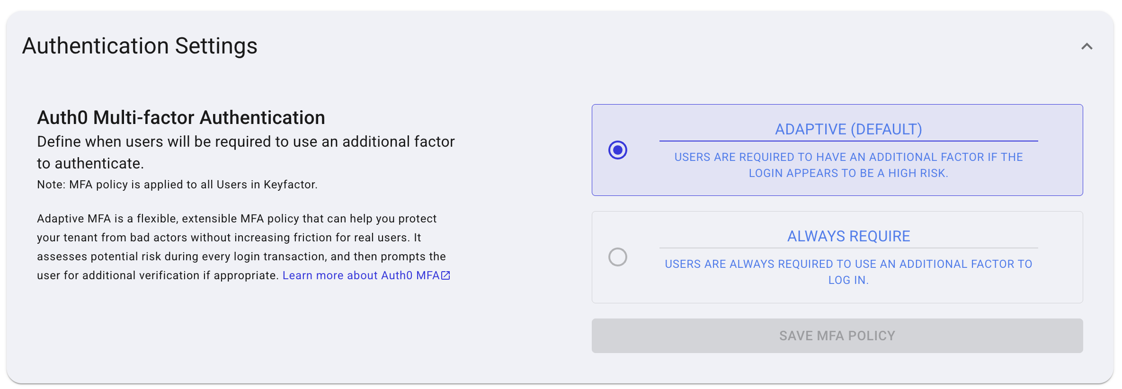Image resolution: width=1122 pixels, height=389 pixels.
Task: Click "Define when users will be required" subtitle
Action: (x=246, y=142)
